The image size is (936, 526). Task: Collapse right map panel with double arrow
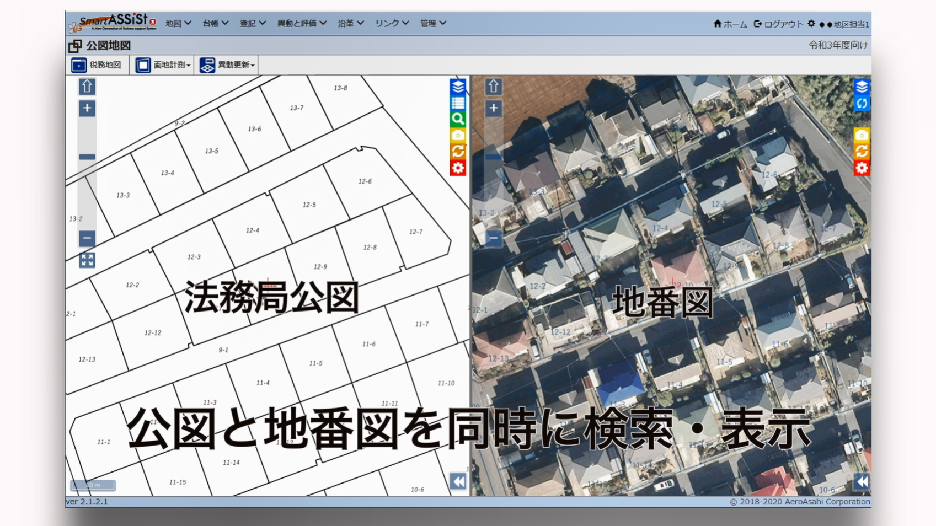[862, 481]
